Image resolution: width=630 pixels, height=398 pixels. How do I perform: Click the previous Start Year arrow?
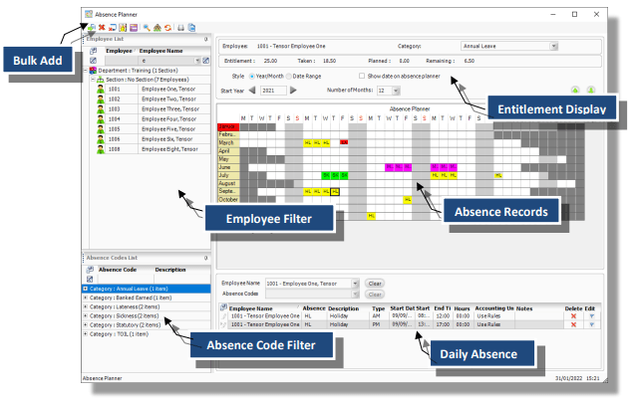[x=251, y=91]
